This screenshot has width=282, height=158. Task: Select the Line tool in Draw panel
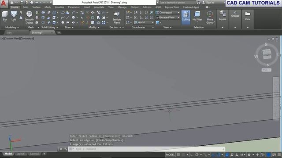pyautogui.click(x=67, y=18)
